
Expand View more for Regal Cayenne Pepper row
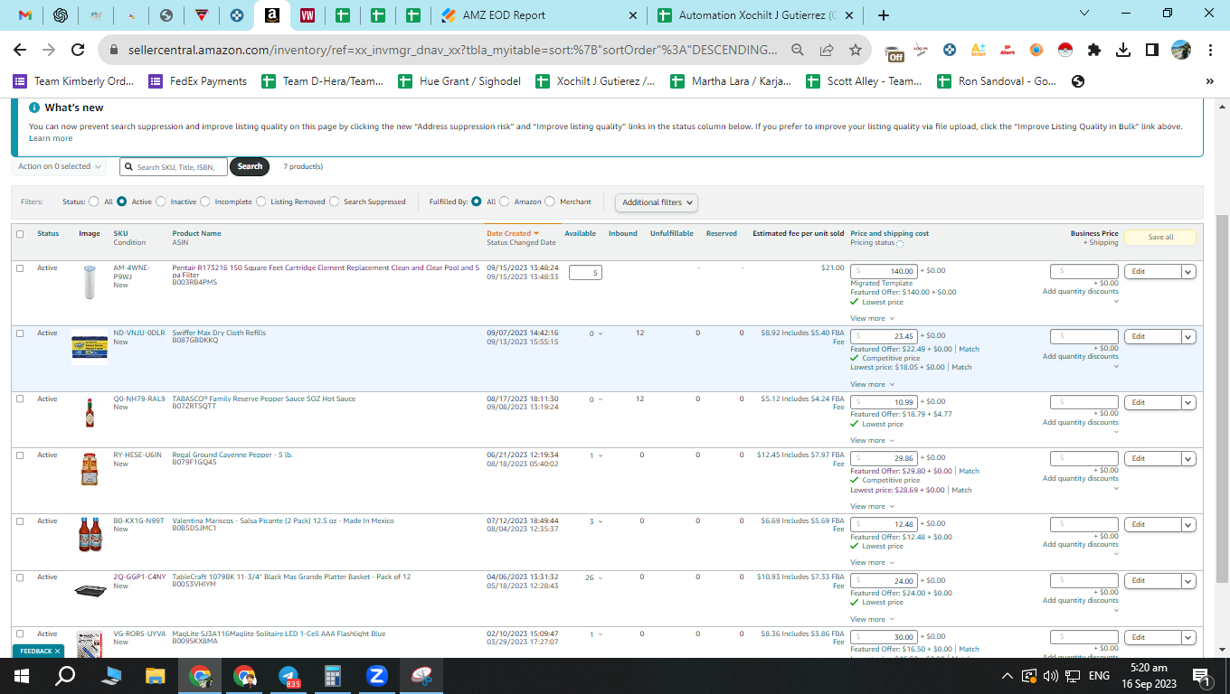tap(872, 506)
